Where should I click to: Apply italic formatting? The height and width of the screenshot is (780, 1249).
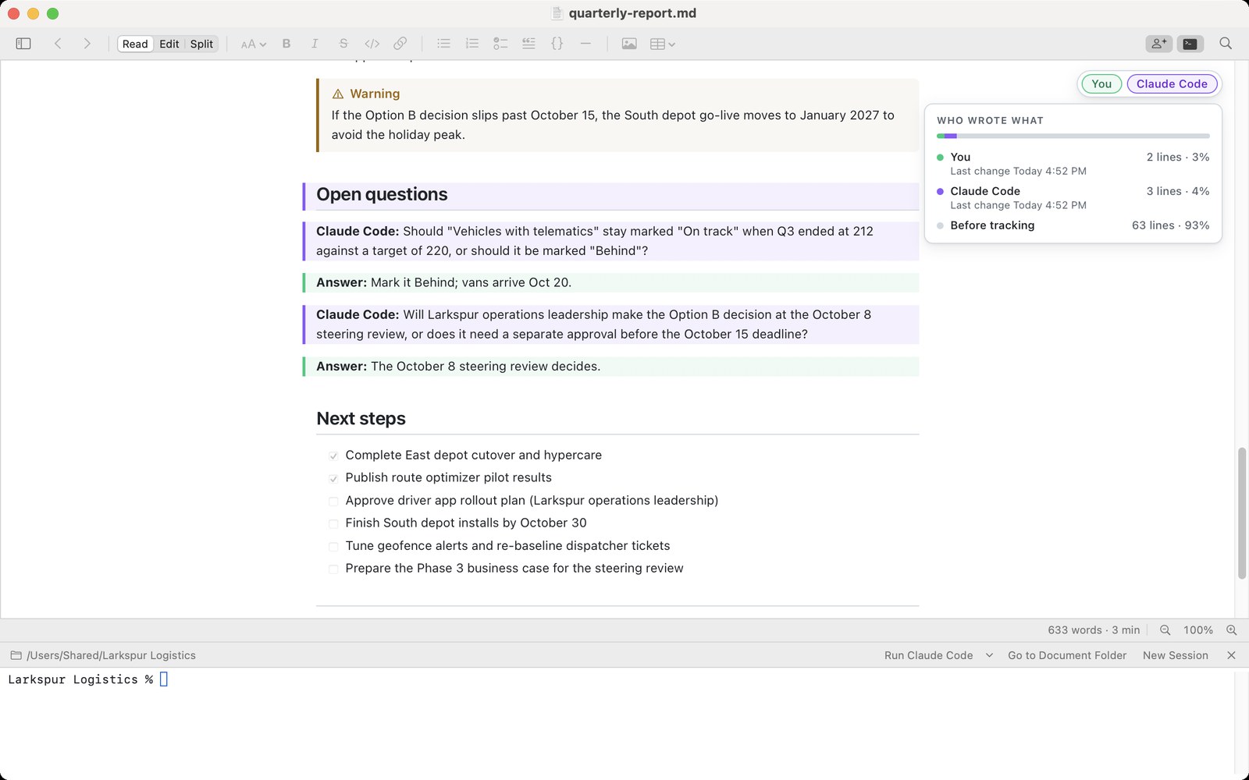tap(315, 44)
